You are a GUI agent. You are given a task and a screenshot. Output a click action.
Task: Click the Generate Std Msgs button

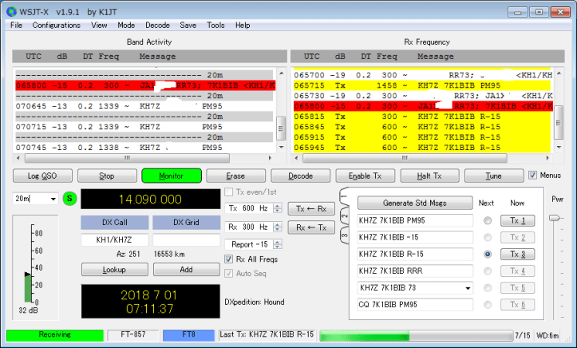[414, 203]
